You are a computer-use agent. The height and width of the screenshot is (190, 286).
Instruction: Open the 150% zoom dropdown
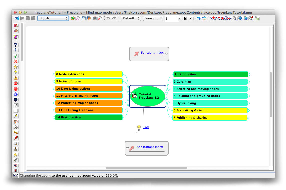(53, 18)
